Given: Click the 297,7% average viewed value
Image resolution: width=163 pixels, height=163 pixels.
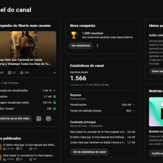Looking at the screenshot, I should pos(47,103).
